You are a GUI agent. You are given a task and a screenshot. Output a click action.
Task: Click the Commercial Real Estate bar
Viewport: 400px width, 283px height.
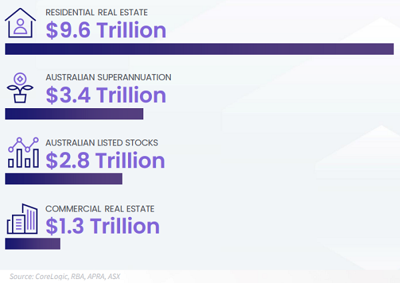coord(33,244)
